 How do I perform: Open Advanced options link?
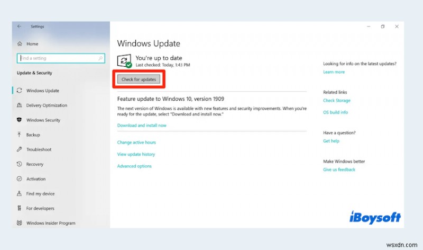[x=134, y=166]
